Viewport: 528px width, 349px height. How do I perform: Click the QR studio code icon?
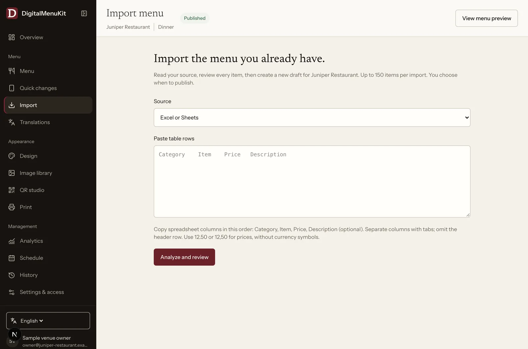(x=12, y=190)
